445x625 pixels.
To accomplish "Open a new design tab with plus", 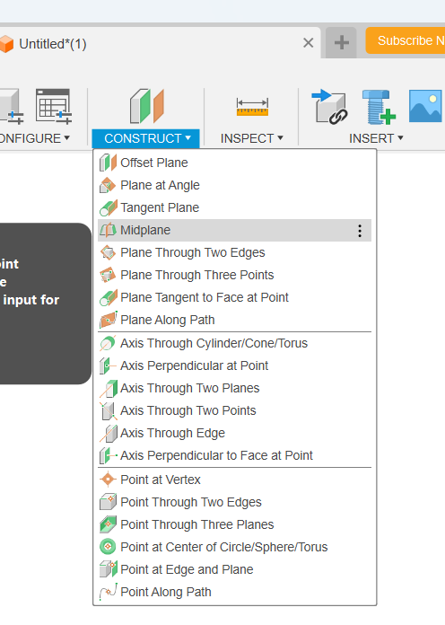I will [x=342, y=42].
